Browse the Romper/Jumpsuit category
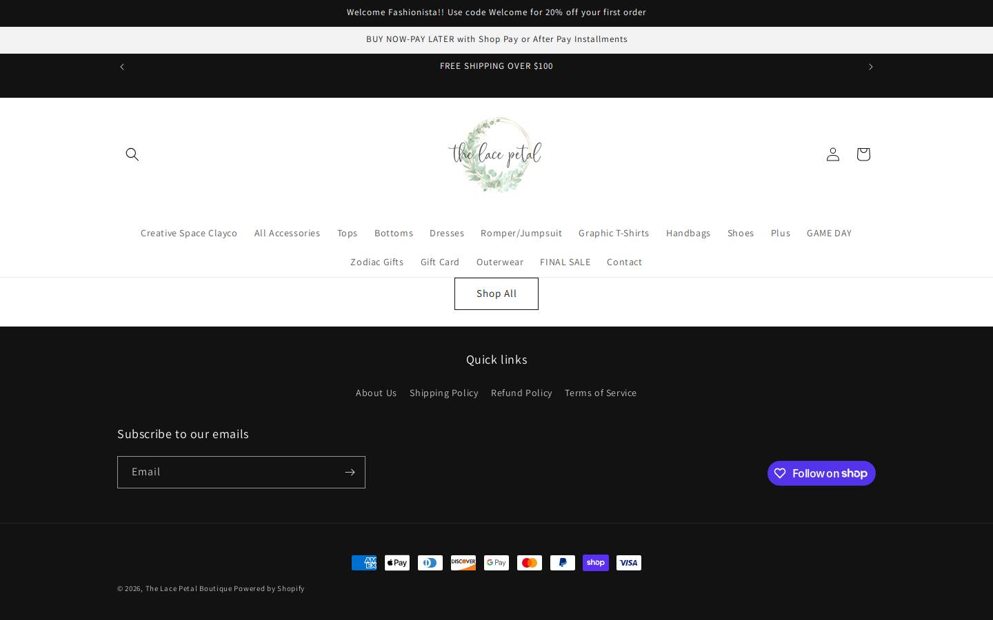This screenshot has height=620, width=993. point(521,234)
